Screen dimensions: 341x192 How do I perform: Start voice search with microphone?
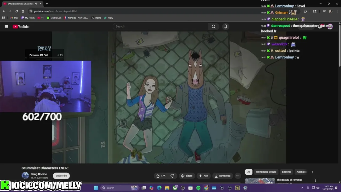point(226,26)
